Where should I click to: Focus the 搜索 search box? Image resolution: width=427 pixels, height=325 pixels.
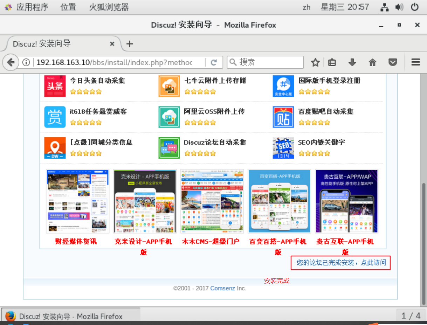tap(265, 62)
